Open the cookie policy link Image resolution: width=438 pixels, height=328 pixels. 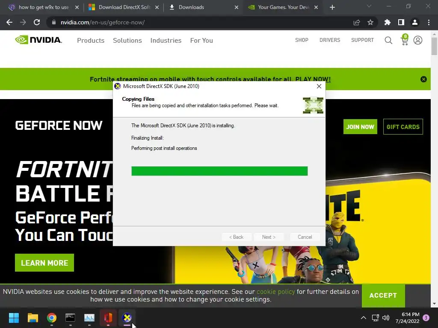pyautogui.click(x=276, y=292)
